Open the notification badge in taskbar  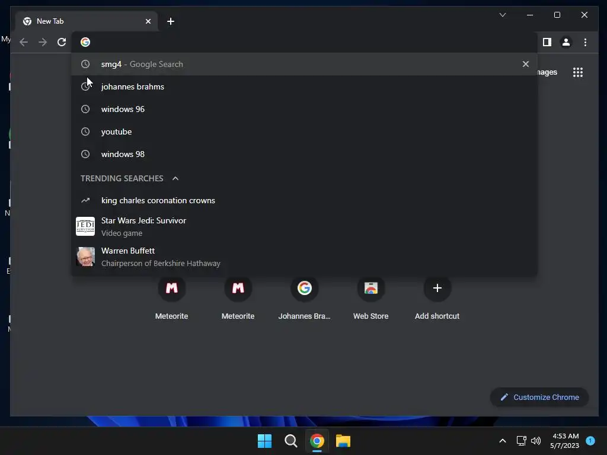[x=590, y=440]
